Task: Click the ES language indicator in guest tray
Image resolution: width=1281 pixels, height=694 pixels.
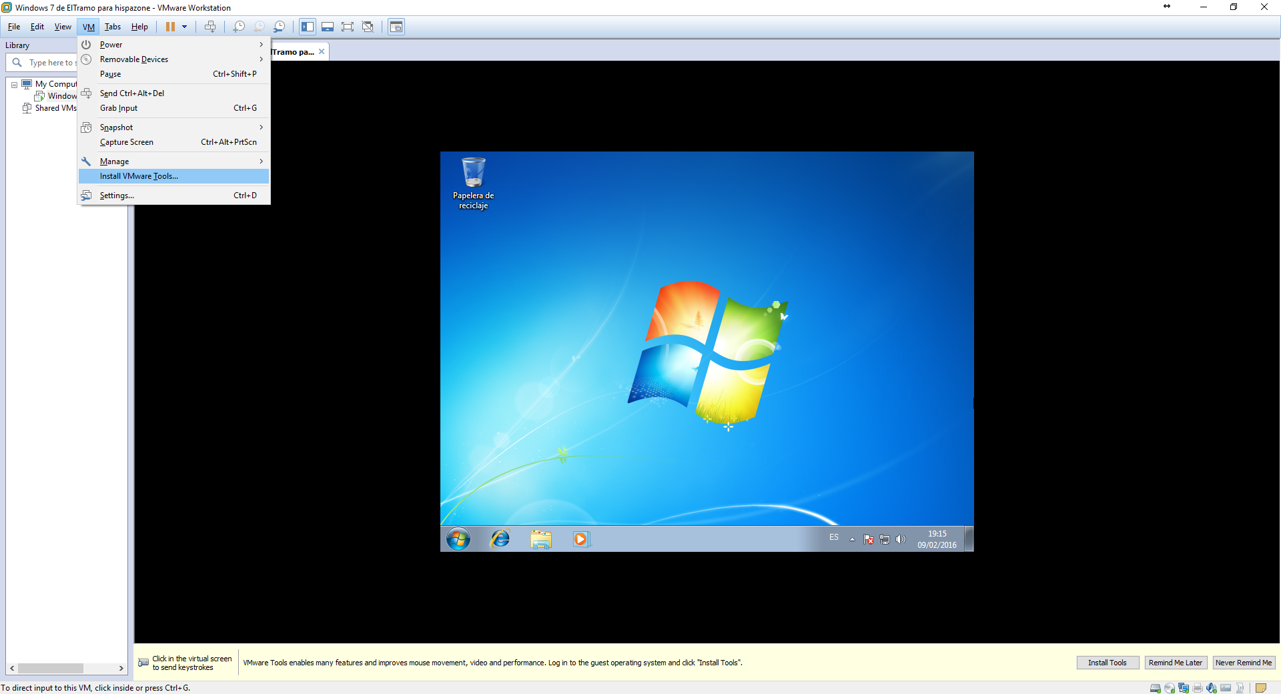Action: tap(834, 537)
